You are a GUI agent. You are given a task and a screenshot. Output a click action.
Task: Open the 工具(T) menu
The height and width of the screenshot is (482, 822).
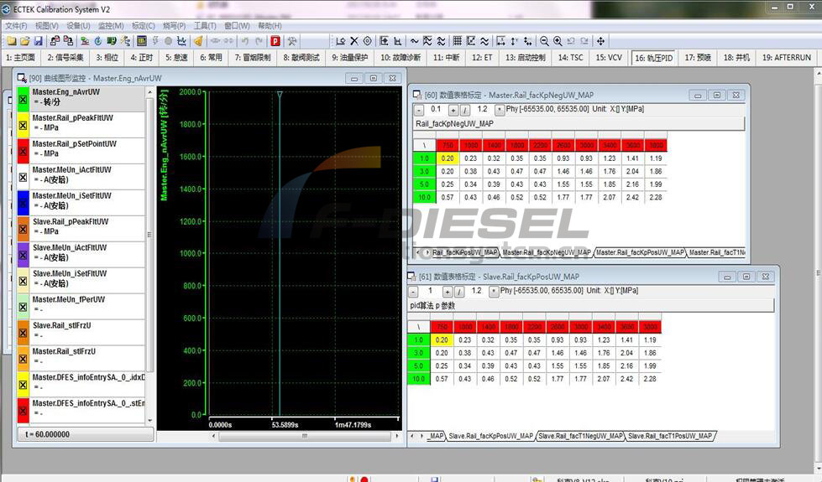tap(205, 26)
